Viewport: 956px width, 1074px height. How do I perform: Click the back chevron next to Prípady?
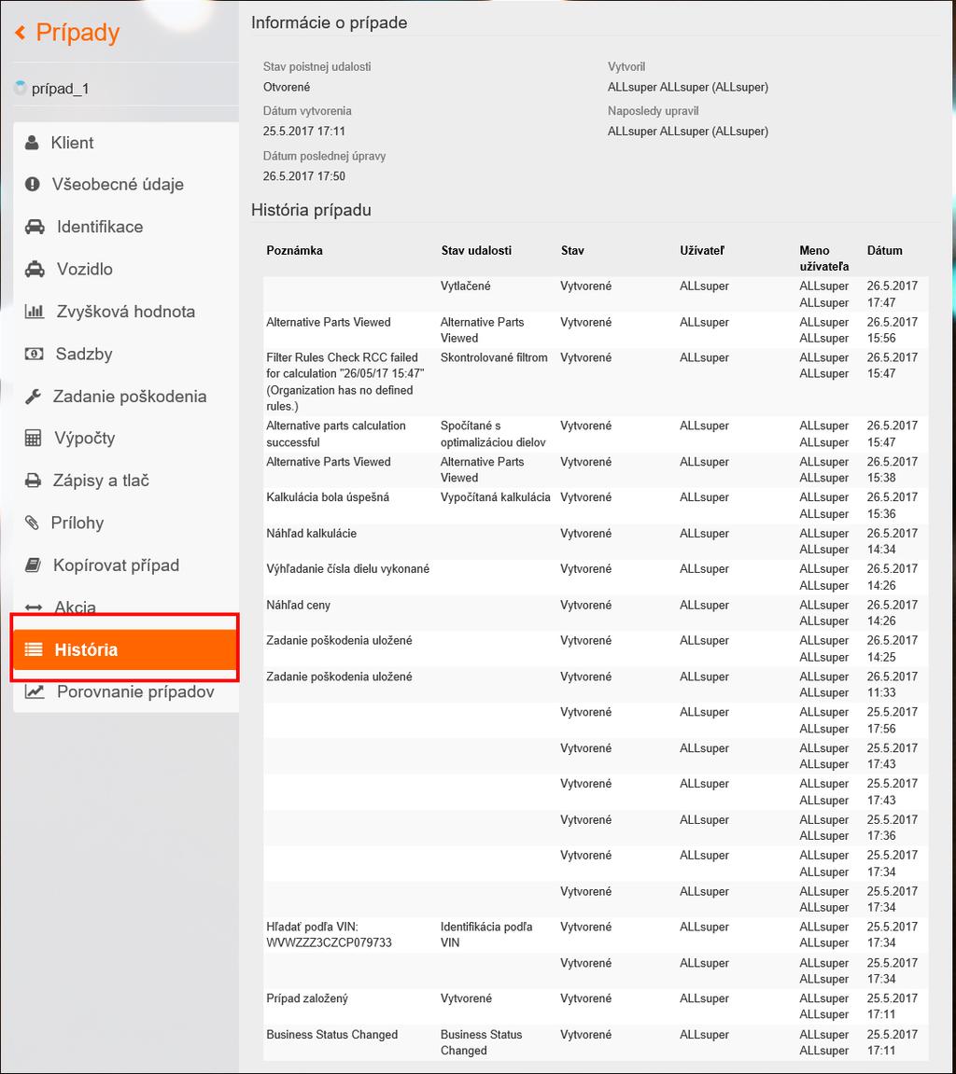(x=20, y=33)
